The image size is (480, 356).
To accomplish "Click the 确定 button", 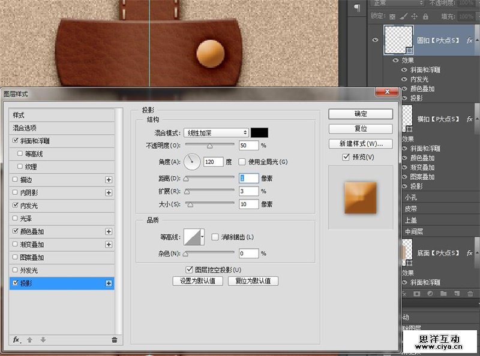I will tap(361, 114).
